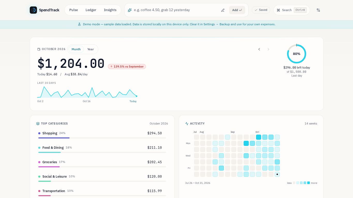
Task: Click the sparkle icon in quick-add field
Action: pos(130,10)
